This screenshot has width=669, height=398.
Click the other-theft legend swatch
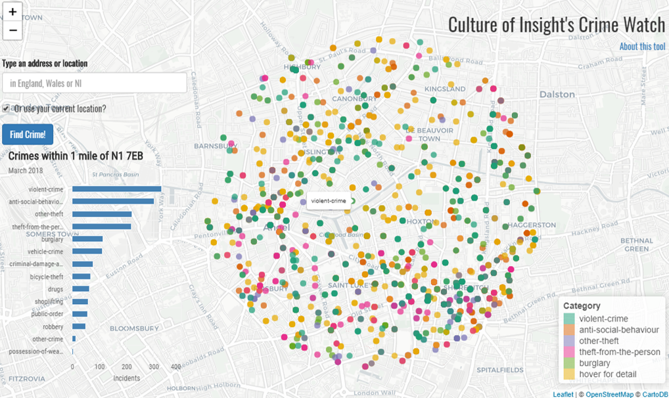[569, 341]
